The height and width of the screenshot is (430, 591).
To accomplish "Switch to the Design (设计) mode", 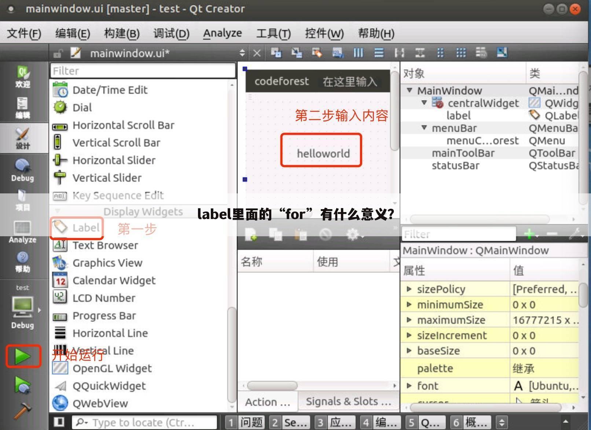I will click(x=22, y=138).
